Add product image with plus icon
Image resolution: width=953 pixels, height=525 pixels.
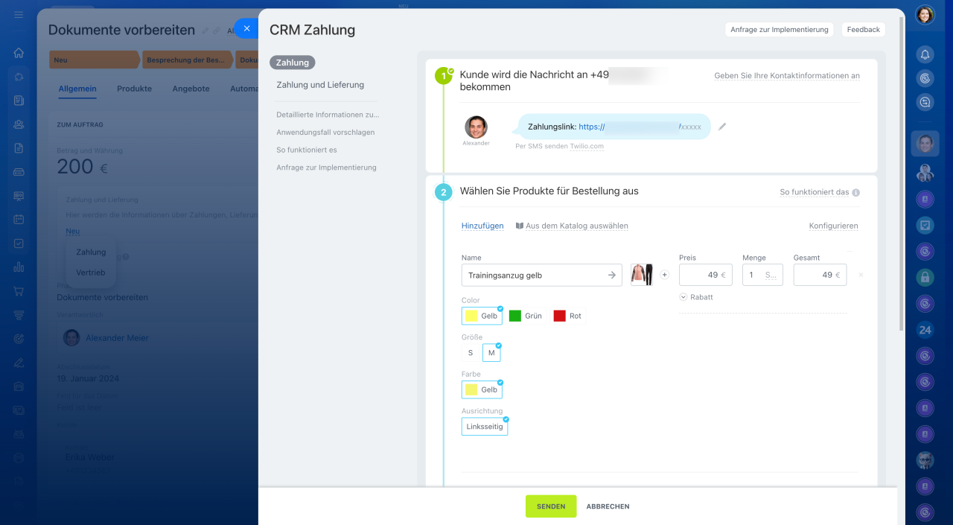pos(665,275)
